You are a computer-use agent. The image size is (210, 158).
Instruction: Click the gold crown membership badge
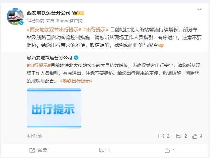click(x=78, y=13)
